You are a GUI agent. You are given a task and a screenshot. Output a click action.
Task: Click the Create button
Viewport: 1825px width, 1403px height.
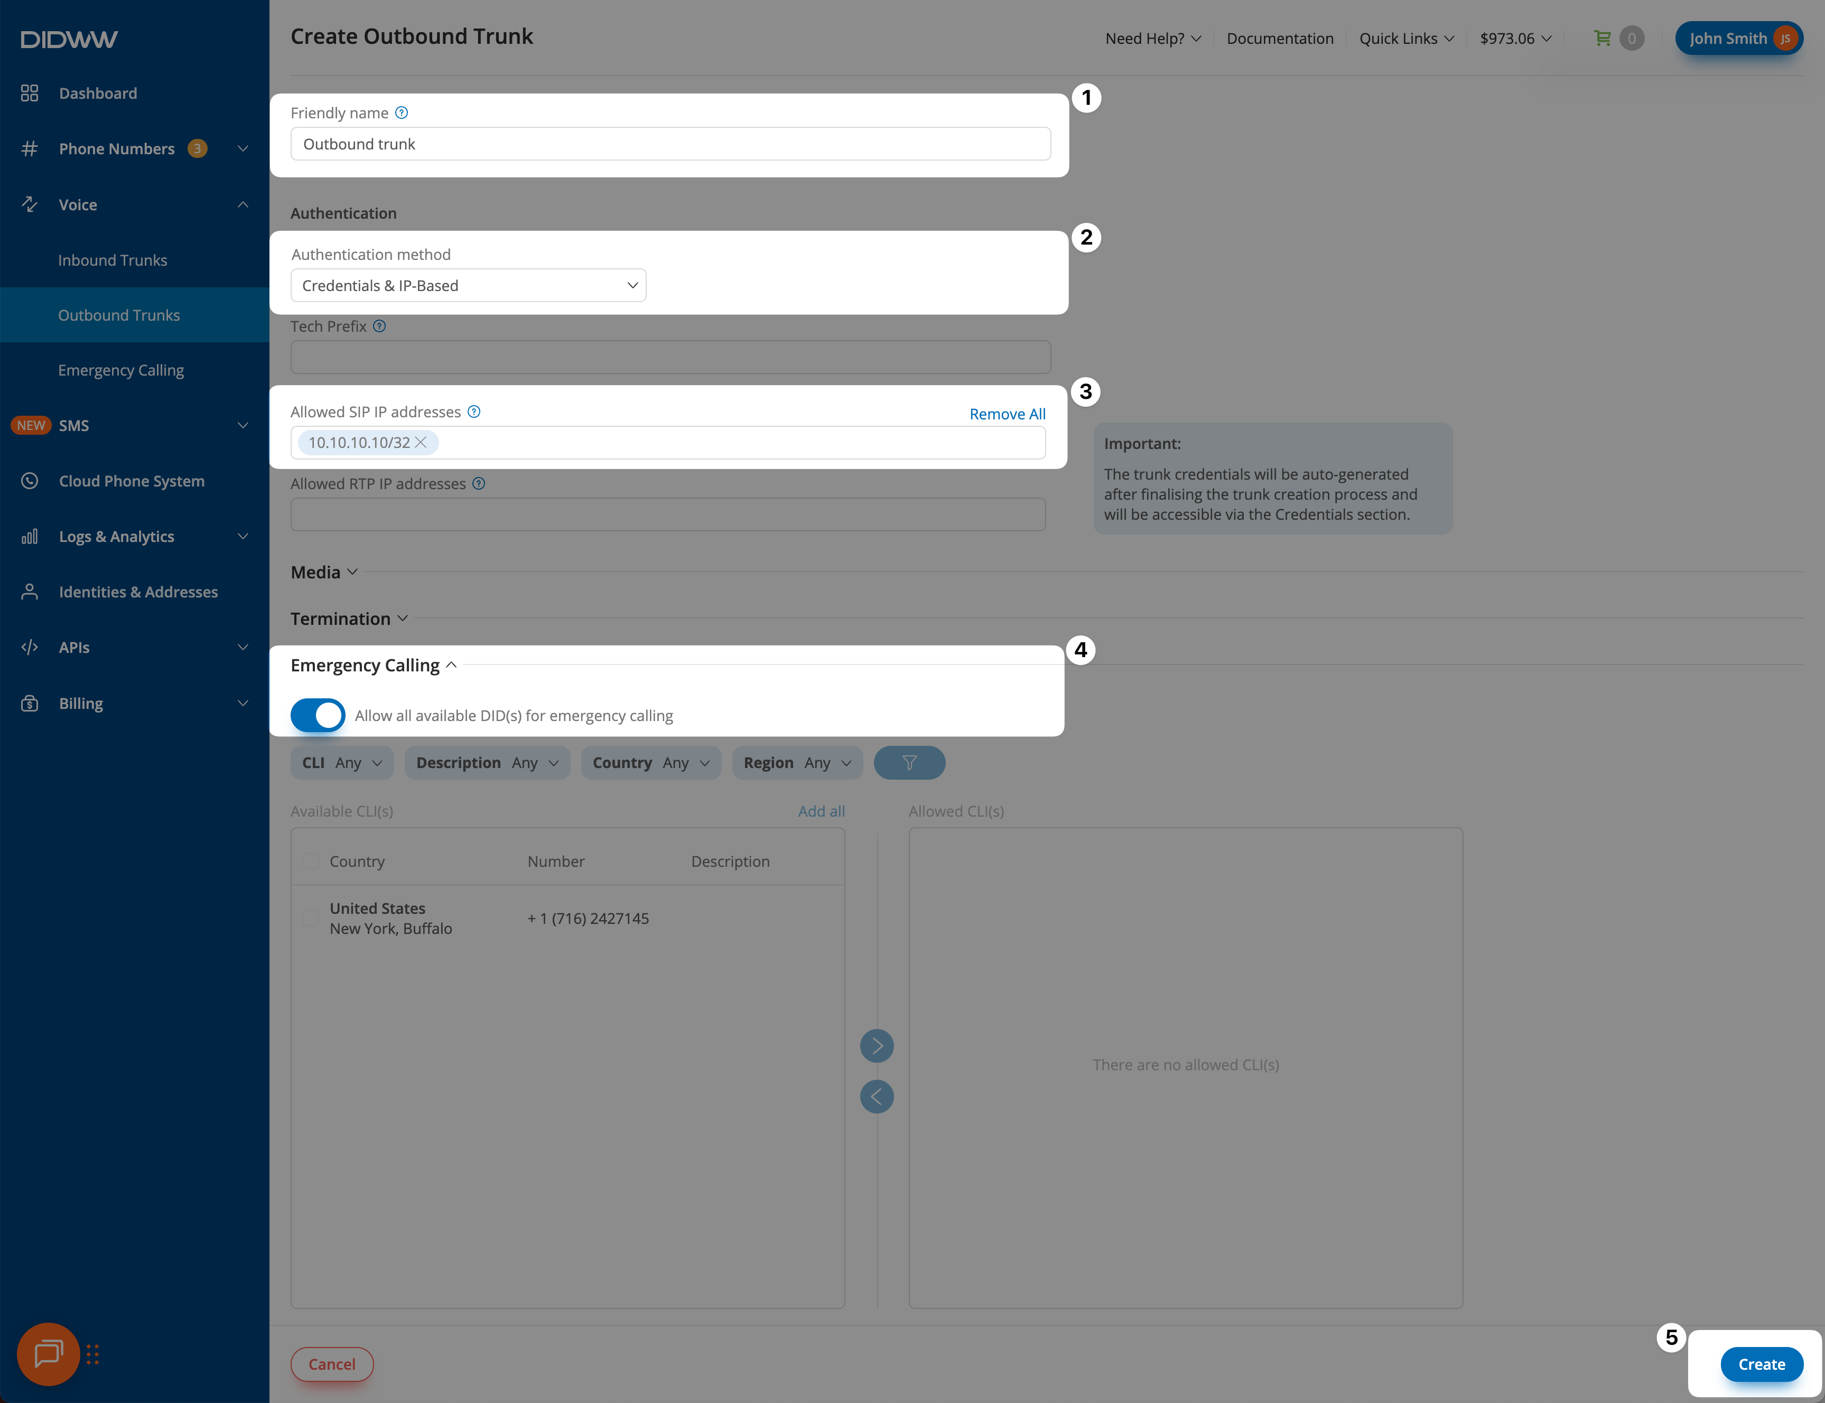[1761, 1364]
